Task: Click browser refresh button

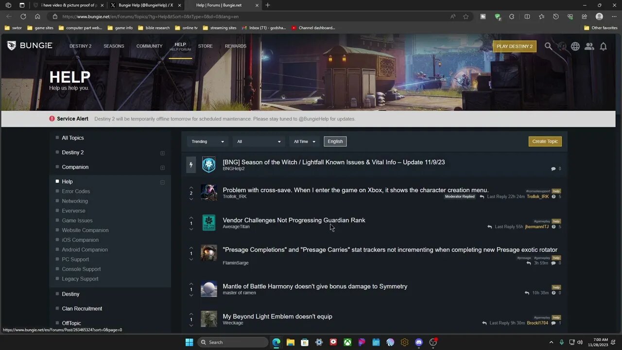Action: tap(23, 16)
